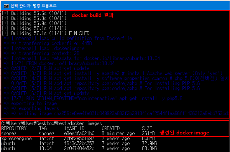Select the 'Building 56.9s (10/11)' line
Screen dimensions: 230x152
point(34,23)
